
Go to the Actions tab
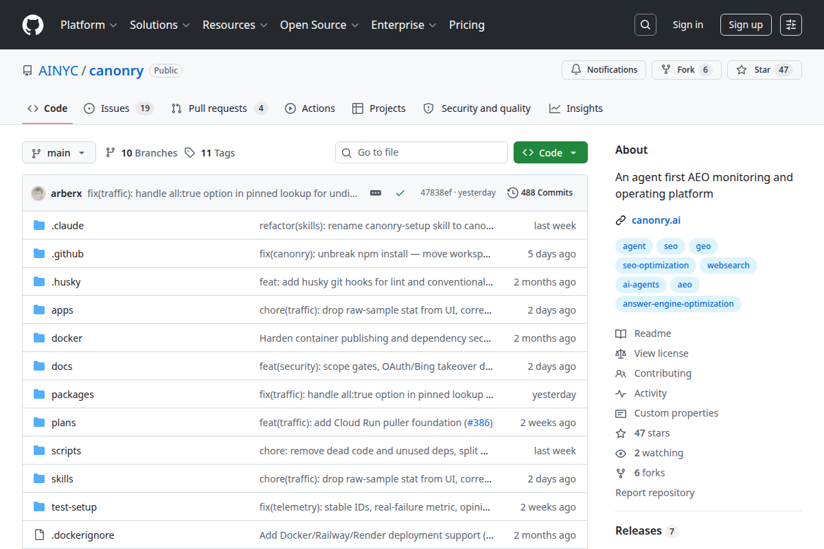310,108
